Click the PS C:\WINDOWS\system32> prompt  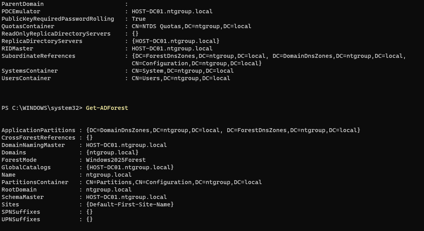42,108
